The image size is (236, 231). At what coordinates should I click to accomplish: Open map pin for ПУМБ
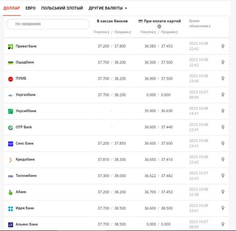tap(223, 78)
